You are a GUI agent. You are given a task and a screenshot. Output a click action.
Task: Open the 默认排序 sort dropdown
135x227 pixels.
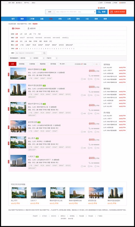click(x=63, y=64)
